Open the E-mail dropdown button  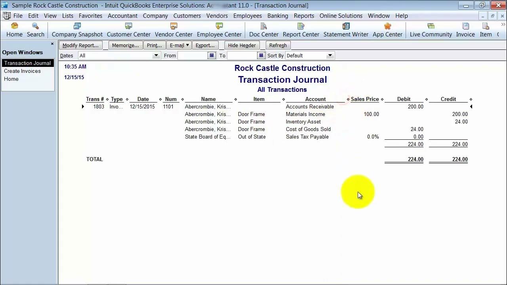click(x=179, y=45)
